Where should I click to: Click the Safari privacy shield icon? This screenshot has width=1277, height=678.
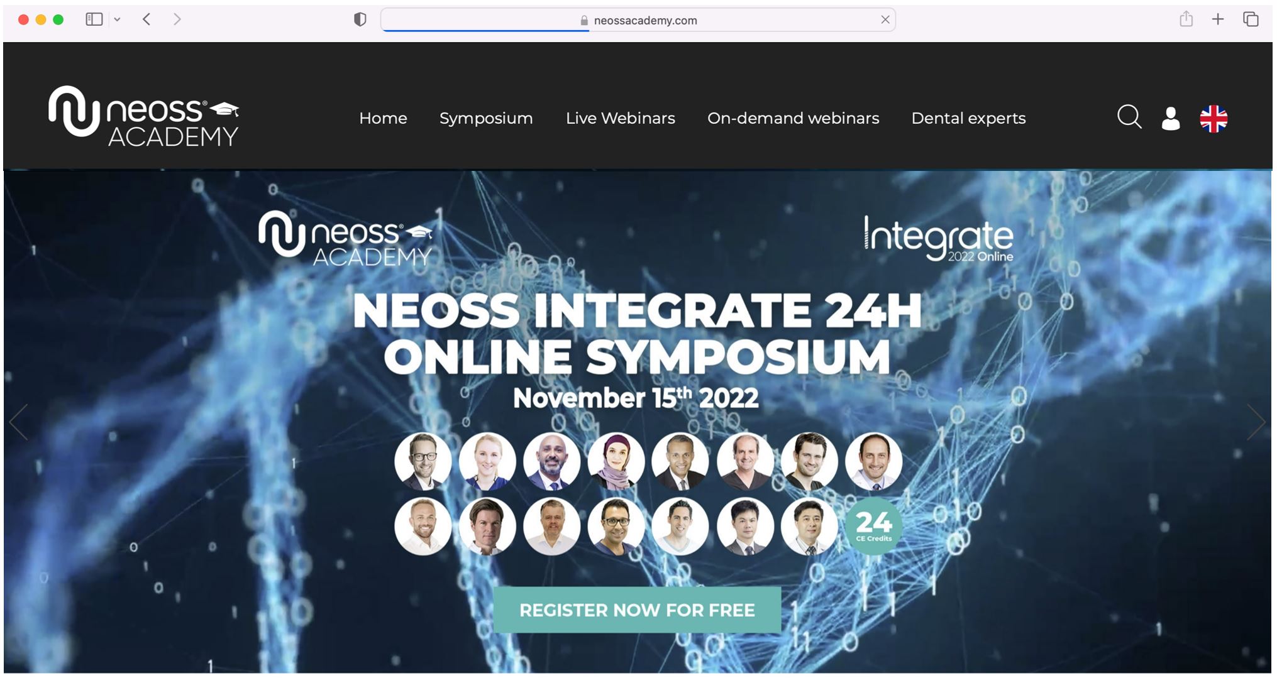click(360, 19)
